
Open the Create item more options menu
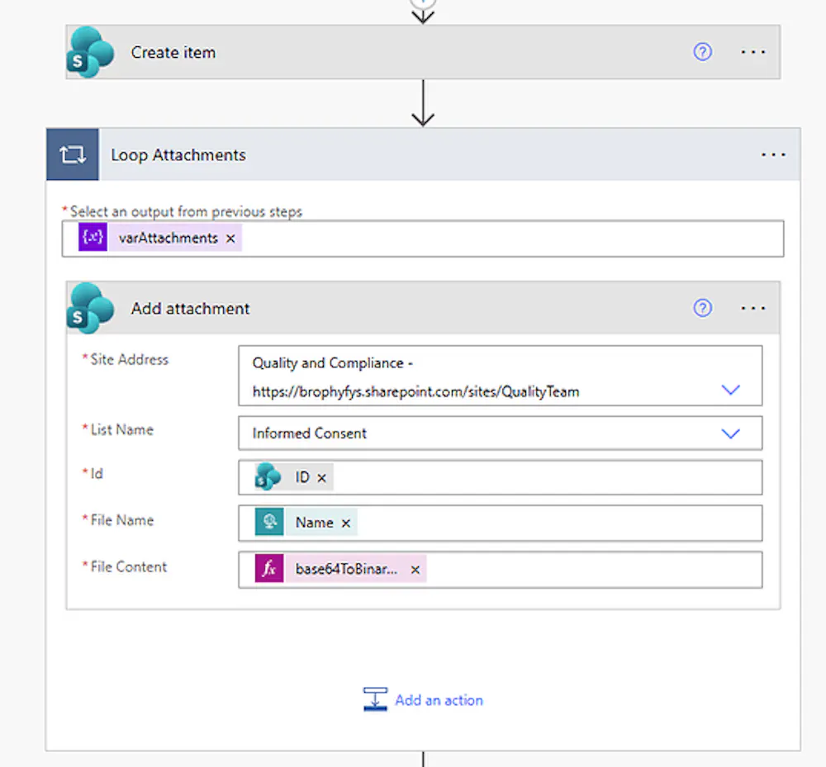click(753, 52)
